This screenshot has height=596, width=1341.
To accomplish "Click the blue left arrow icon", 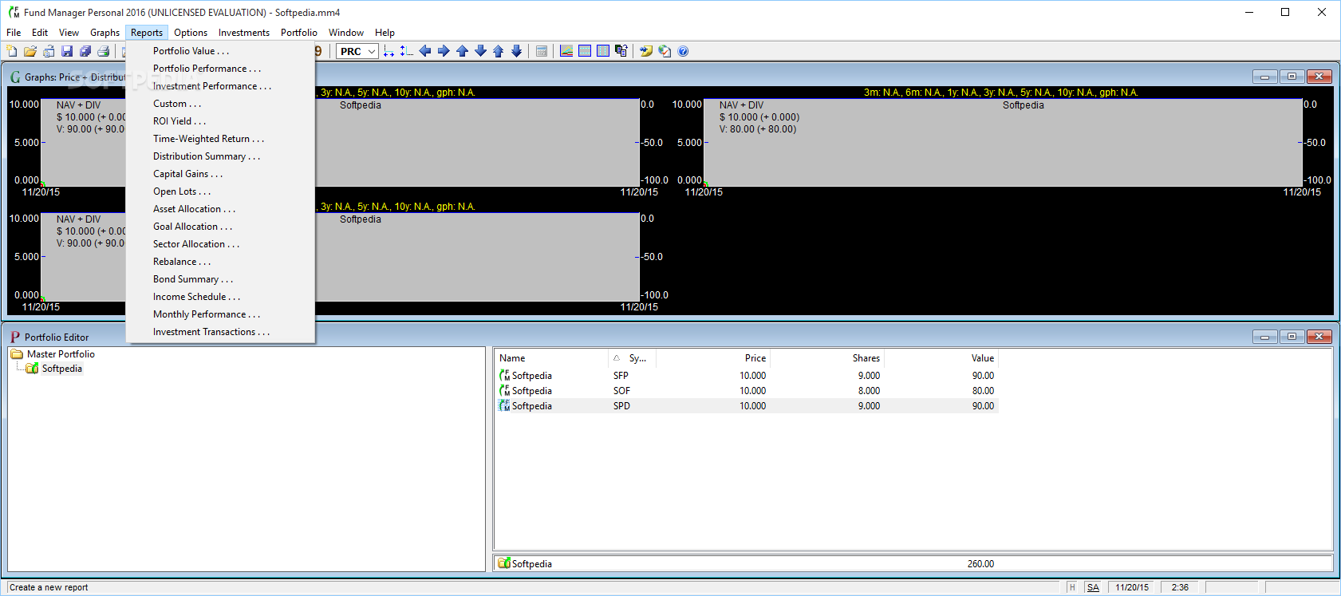I will pos(425,51).
